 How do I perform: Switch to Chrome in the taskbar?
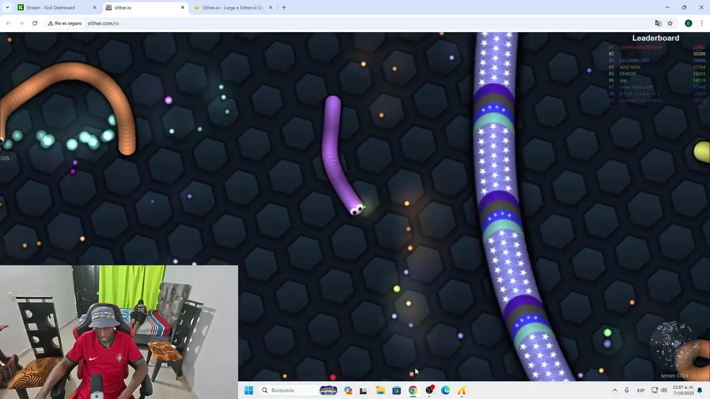pos(413,390)
